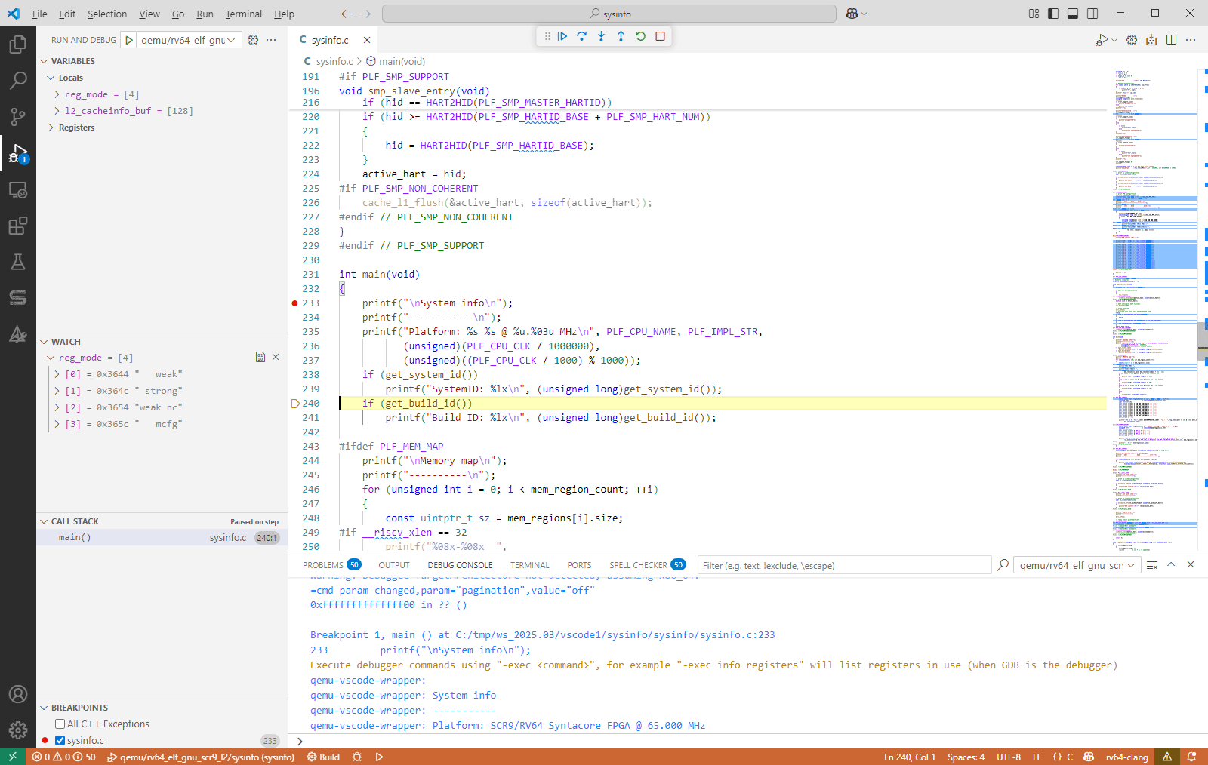The width and height of the screenshot is (1208, 765).
Task: Click the Ln 240, Col 1 indicator
Action: (x=910, y=757)
